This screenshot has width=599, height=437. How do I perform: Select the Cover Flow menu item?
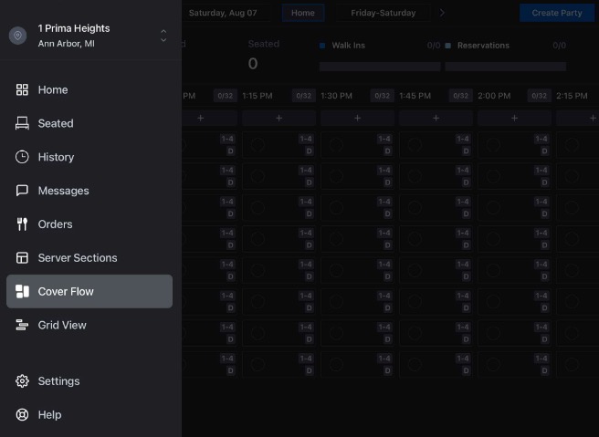tap(89, 291)
